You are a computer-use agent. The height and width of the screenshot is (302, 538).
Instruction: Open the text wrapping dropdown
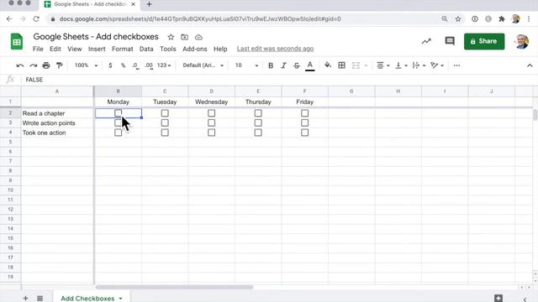tap(419, 65)
